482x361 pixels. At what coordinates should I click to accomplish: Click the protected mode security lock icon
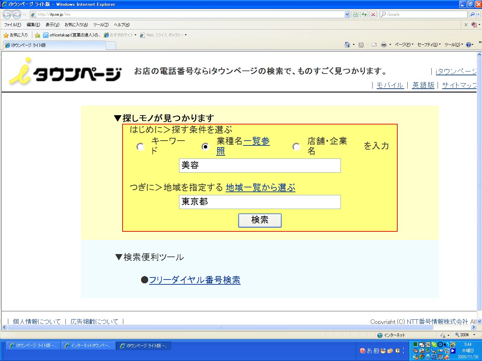[443, 335]
